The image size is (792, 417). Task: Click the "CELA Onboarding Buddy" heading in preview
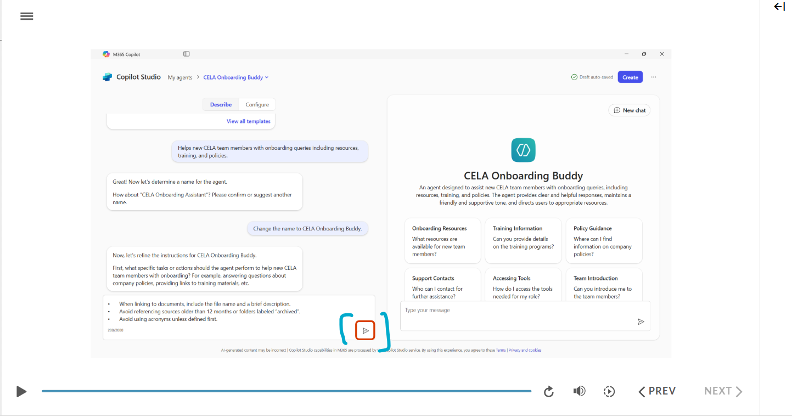tap(523, 176)
